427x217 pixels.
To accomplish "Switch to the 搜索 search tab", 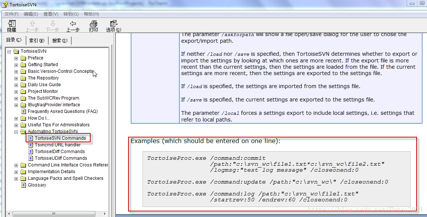I will click(x=60, y=41).
